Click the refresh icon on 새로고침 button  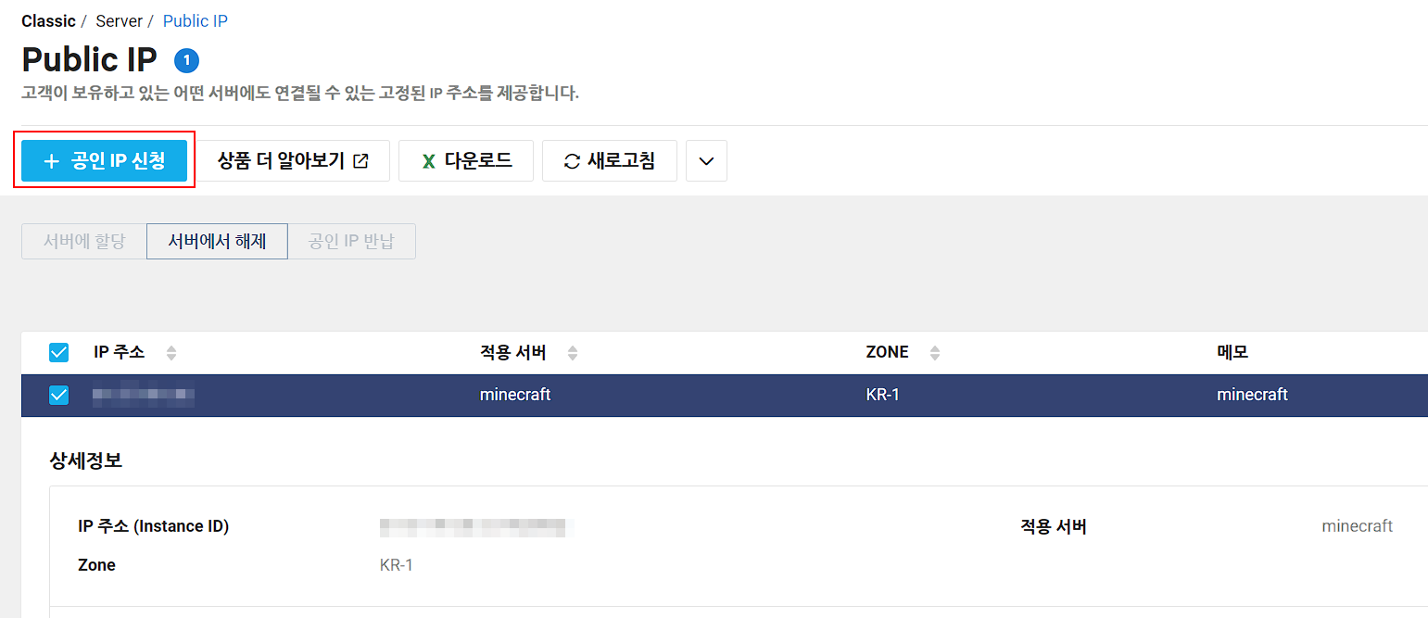tap(572, 161)
